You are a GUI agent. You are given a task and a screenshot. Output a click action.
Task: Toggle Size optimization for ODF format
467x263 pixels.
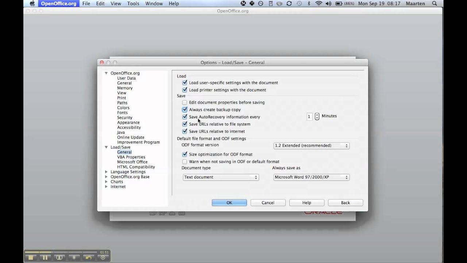coord(185,154)
